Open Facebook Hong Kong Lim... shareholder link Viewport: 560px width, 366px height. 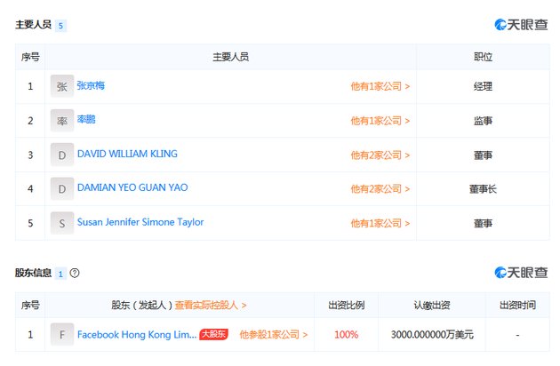click(137, 335)
